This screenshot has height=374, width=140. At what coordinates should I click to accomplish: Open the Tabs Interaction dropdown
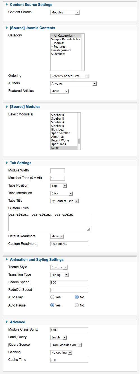click(x=61, y=193)
